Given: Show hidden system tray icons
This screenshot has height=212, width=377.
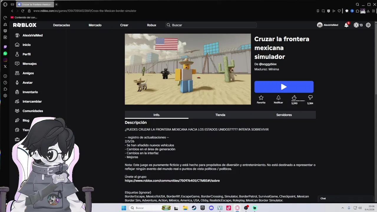Looking at the screenshot, I should (342, 208).
